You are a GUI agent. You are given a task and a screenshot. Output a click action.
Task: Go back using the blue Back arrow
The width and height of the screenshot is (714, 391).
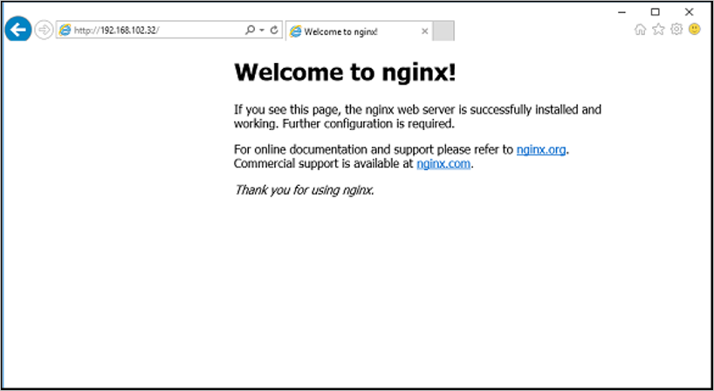18,30
